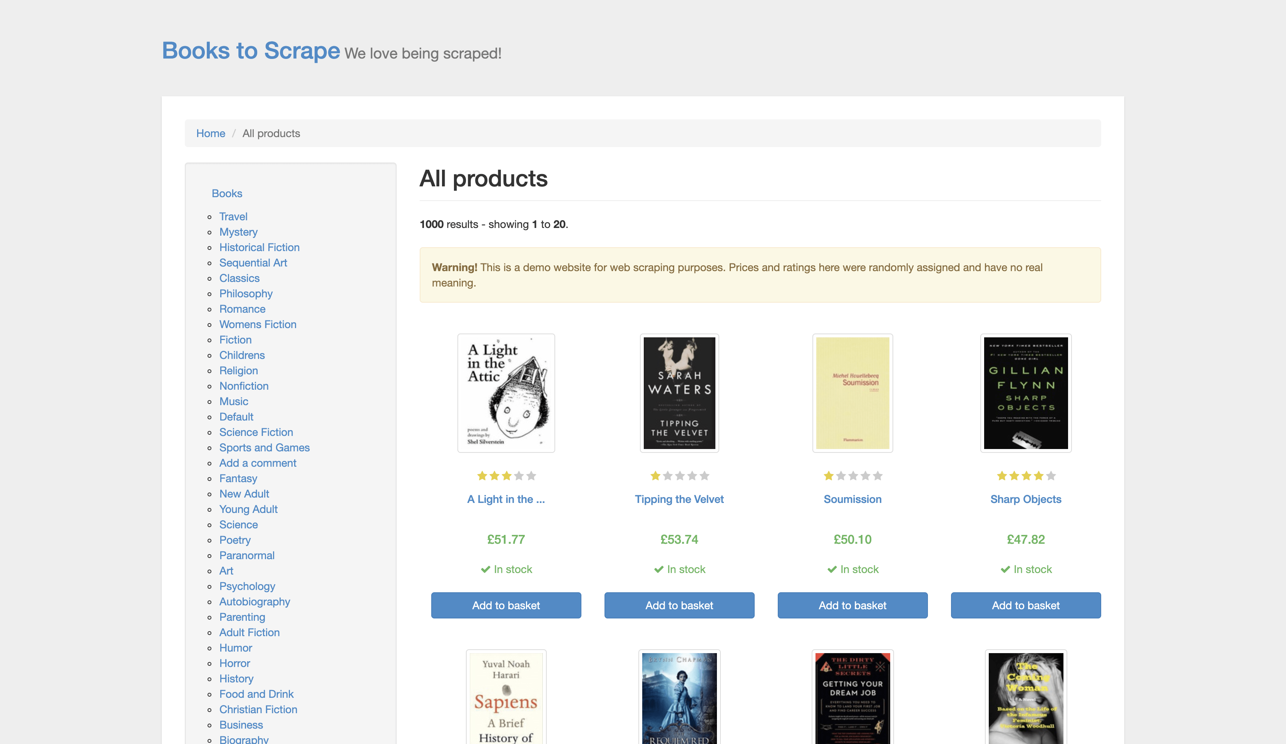This screenshot has width=1286, height=744.
Task: Select the Philosophy category
Action: pos(246,293)
